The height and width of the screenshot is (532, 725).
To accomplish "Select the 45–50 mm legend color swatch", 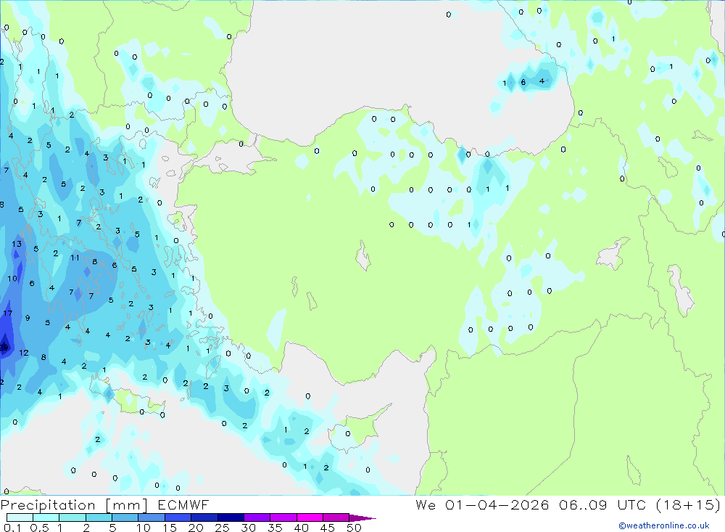I will pyautogui.click(x=336, y=517).
